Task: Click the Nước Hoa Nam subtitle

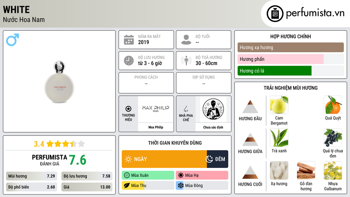Action: 24,19
